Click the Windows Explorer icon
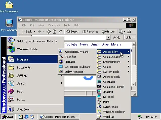Image resolution: width=161 pixels, height=120 pixels. 99,111
